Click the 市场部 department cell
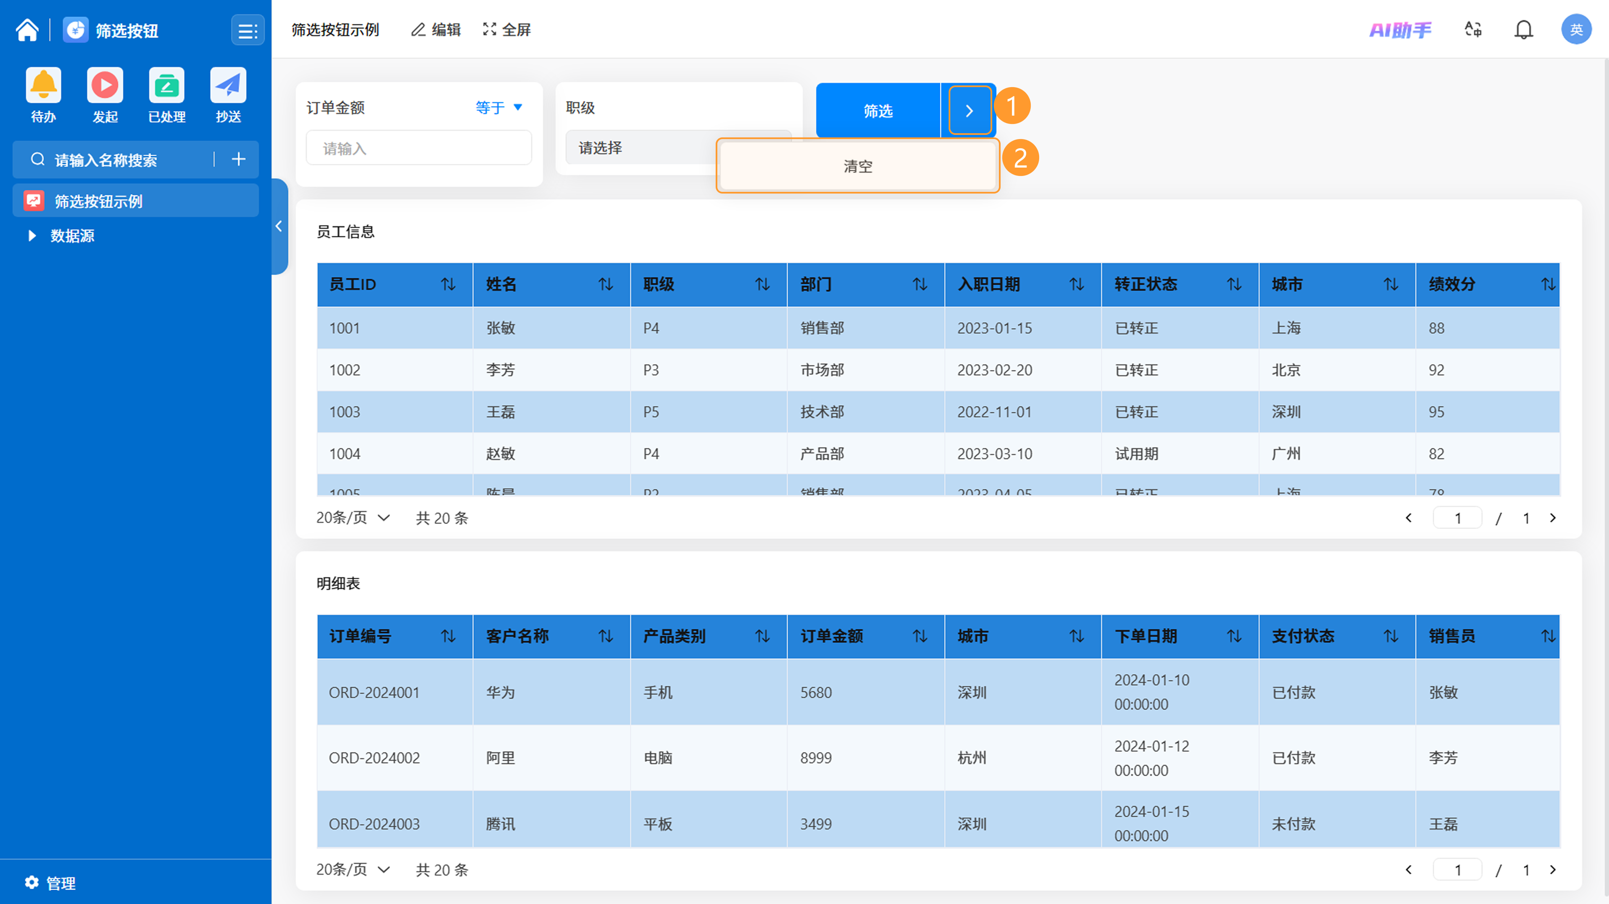 coord(866,369)
